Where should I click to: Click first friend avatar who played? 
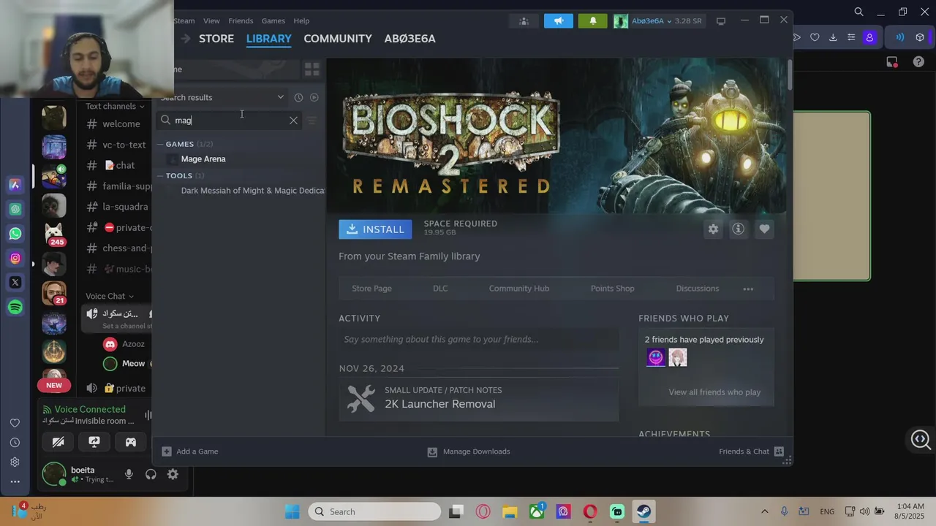pyautogui.click(x=656, y=358)
